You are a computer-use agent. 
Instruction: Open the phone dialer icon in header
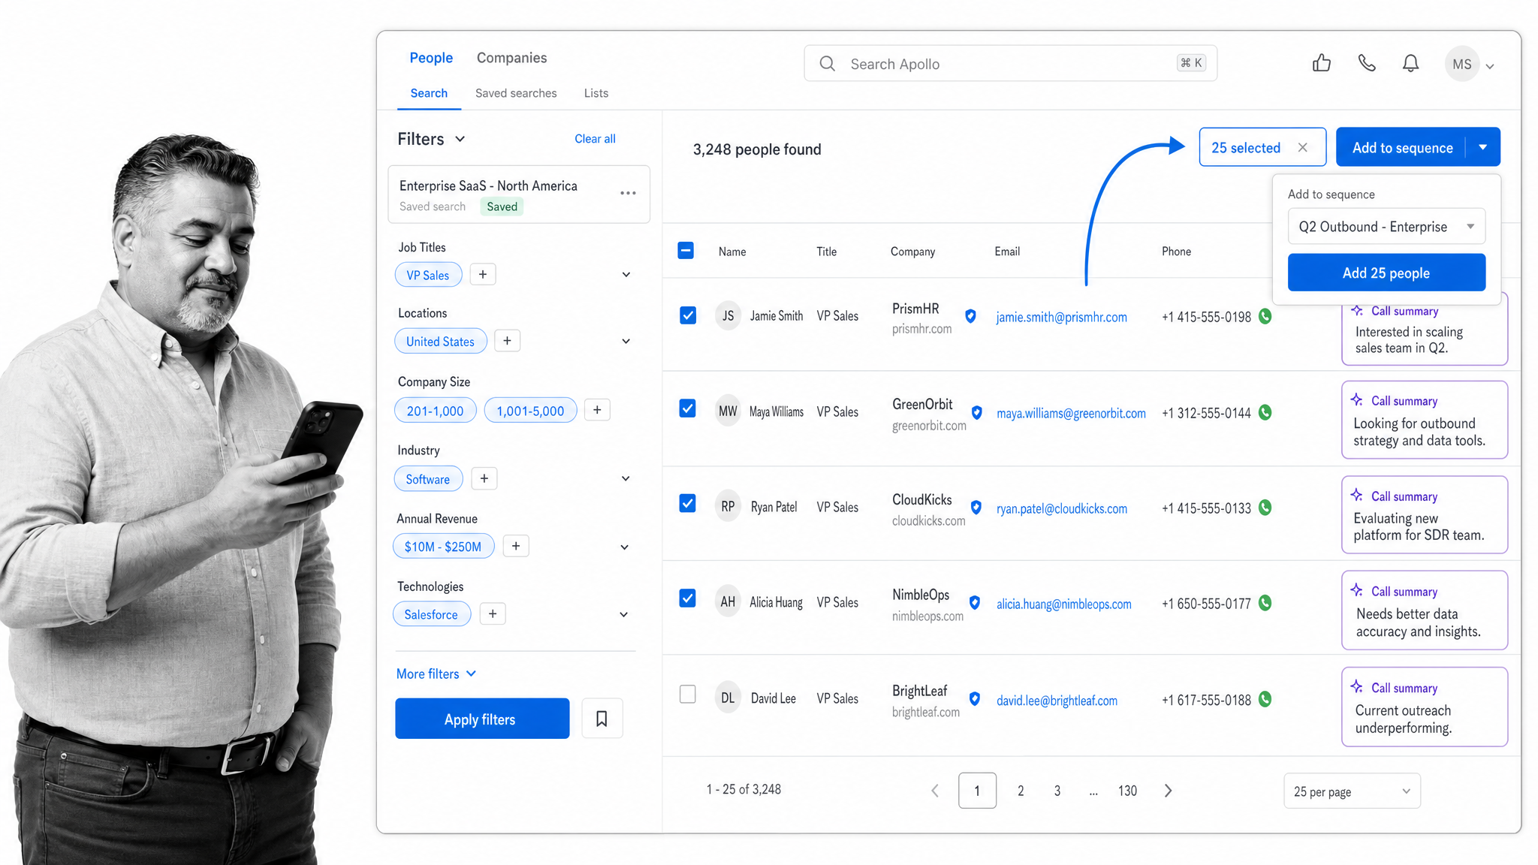[1367, 63]
